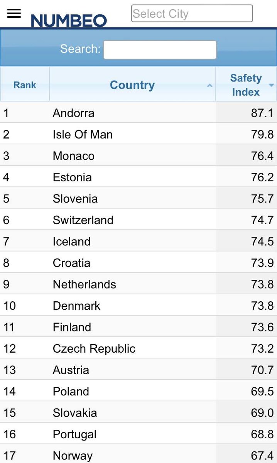Sort by Safety Index arrow
277x463 pixels.
pos(271,85)
